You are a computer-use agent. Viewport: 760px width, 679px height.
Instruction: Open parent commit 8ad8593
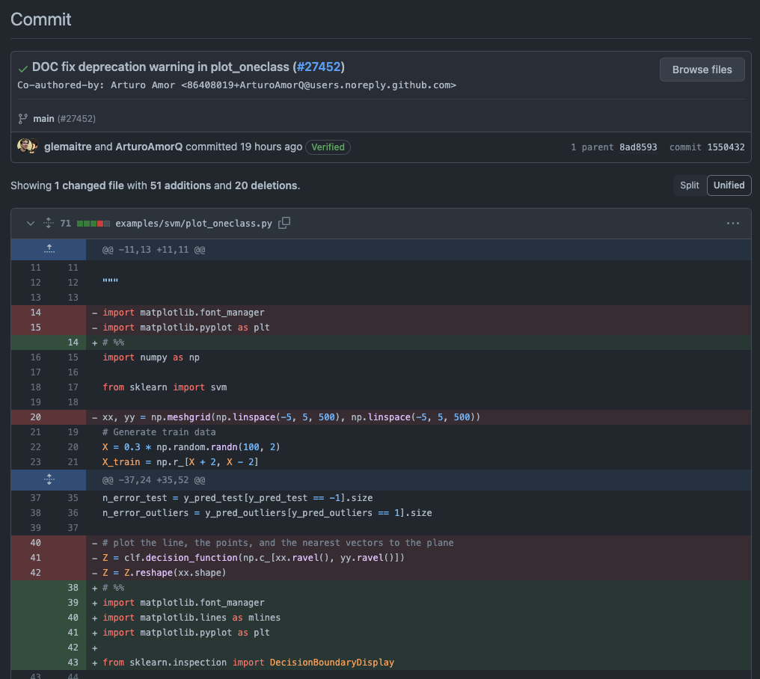click(637, 147)
